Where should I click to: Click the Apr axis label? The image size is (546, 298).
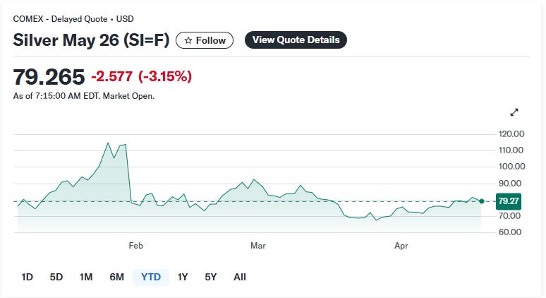401,246
